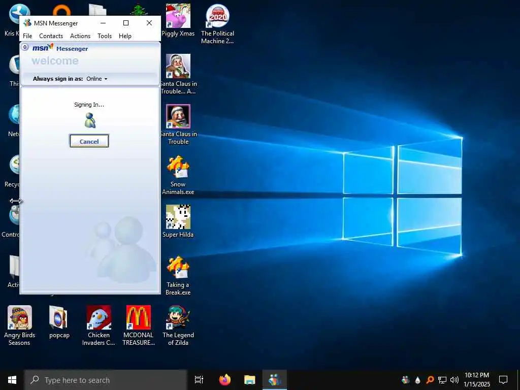Click the MSN butterfly icon in title bar
520x390 pixels.
coord(27,23)
